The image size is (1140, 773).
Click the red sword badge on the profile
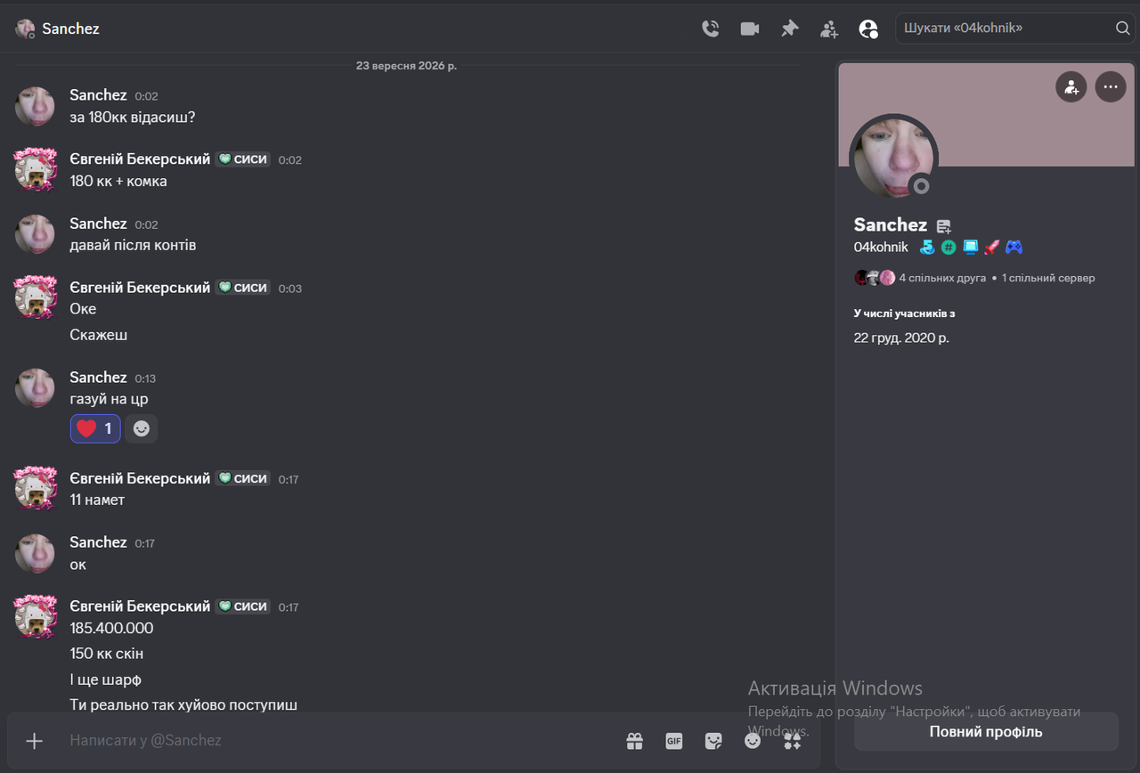pos(992,248)
